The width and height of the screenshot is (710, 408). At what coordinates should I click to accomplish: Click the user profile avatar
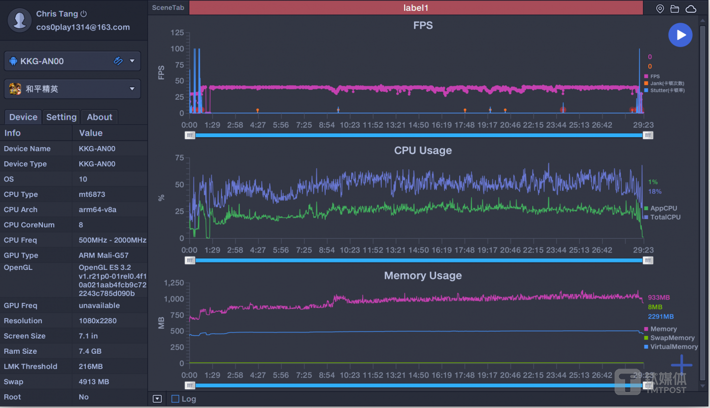point(20,20)
